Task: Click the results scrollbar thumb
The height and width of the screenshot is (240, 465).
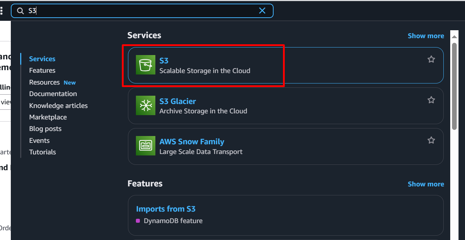Action: point(455,86)
